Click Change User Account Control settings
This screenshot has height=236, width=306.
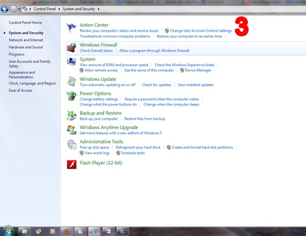point(201,31)
